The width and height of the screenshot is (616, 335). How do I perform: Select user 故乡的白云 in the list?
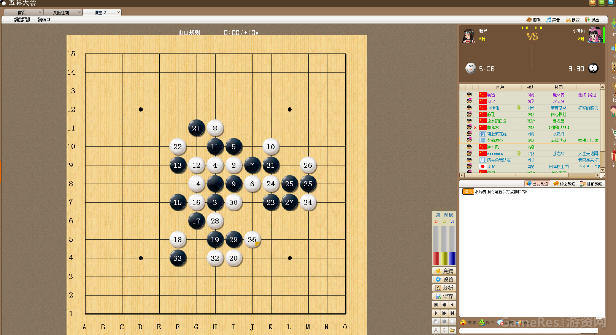click(x=530, y=121)
